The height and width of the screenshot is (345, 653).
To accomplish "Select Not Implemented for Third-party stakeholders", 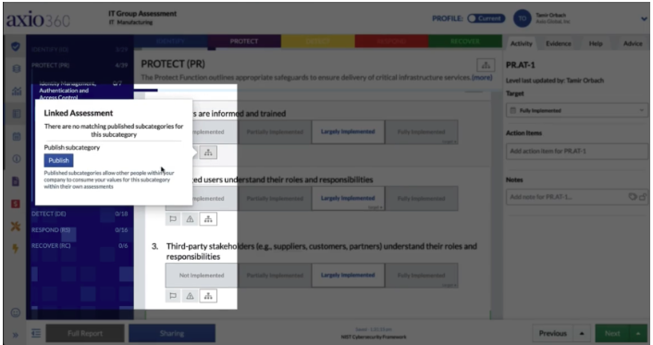I will tap(202, 276).
